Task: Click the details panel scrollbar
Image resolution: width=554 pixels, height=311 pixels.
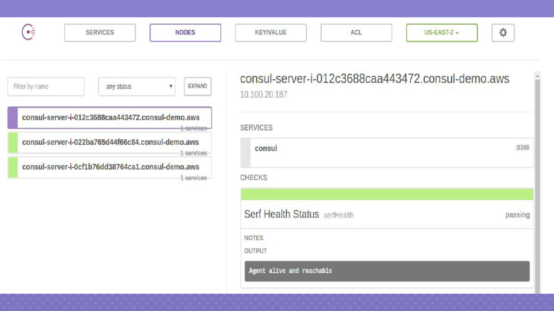Action: point(537,185)
